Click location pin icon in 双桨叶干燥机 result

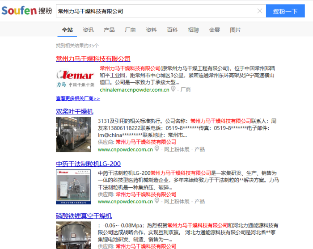coord(157,149)
